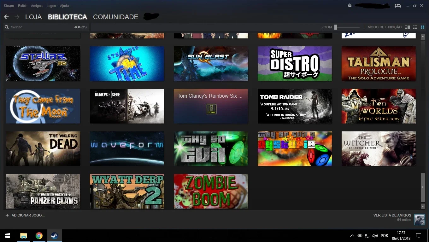This screenshot has height=242, width=429.
Task: Select World War II Panzer Claws tile
Action: (43, 191)
